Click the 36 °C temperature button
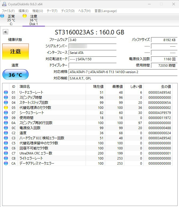The width and height of the screenshot is (179, 207). point(16,75)
